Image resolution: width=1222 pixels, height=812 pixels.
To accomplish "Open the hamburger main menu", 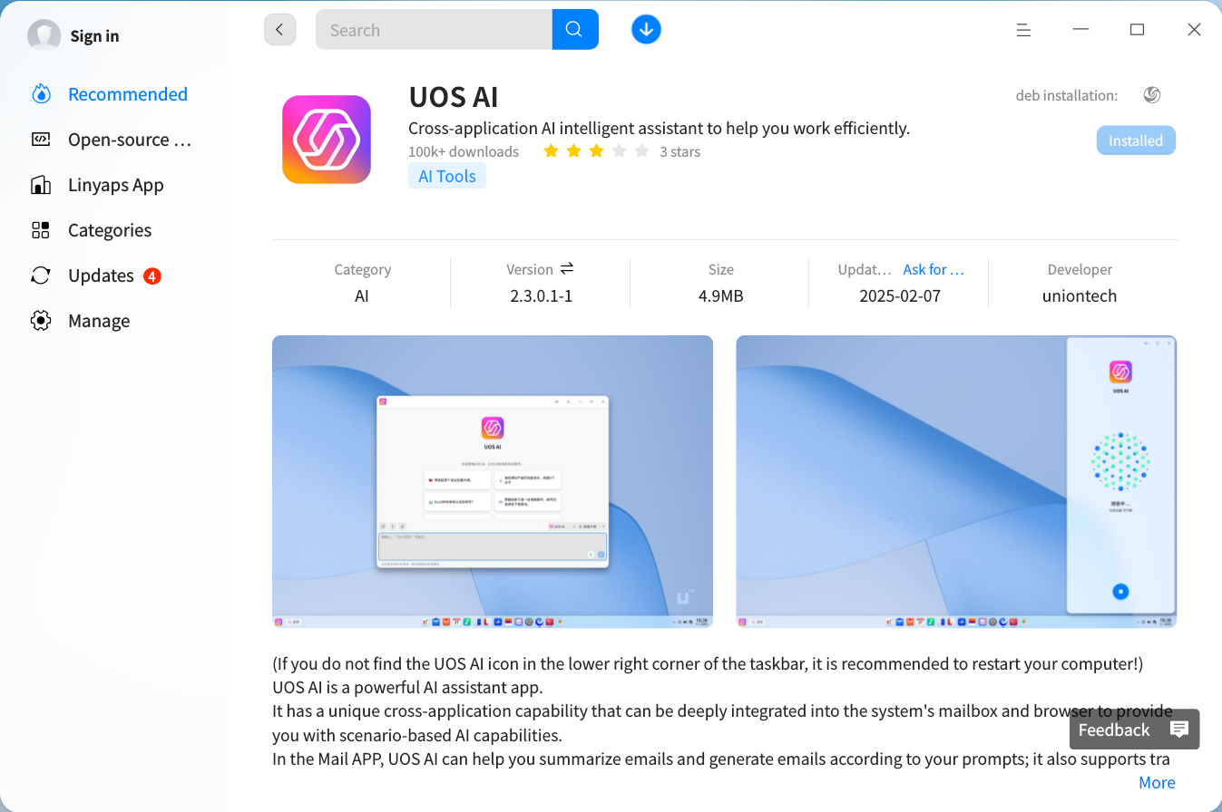I will point(1023,30).
